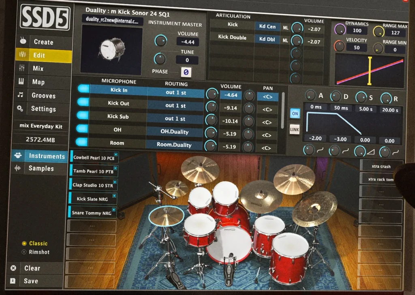Image resolution: width=415 pixels, height=295 pixels.
Task: Open Kick Out routing dropdown
Action: 175,106
